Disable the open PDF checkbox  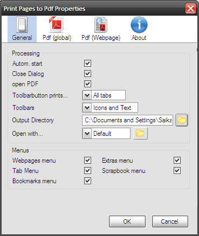87,84
